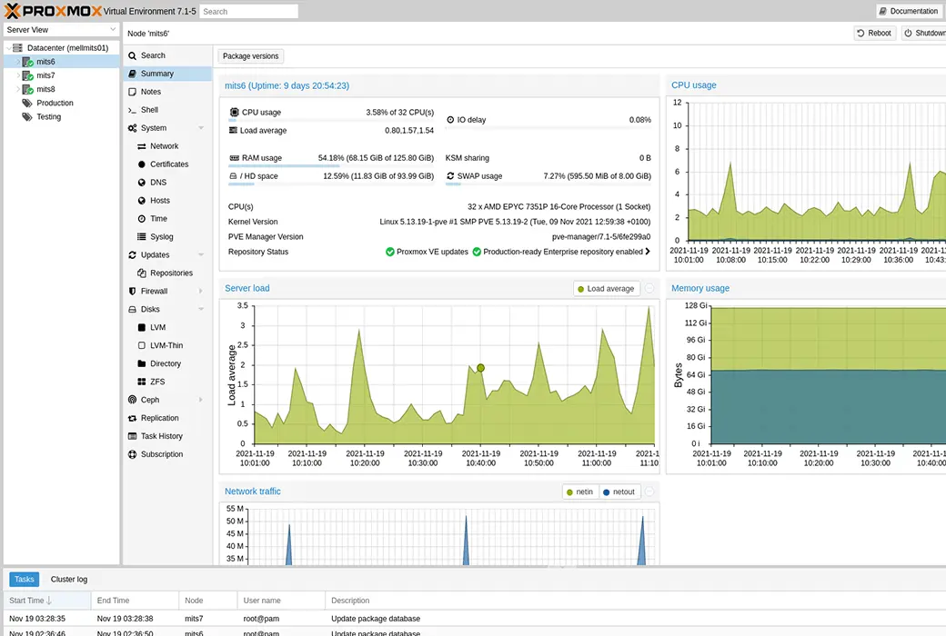Image resolution: width=946 pixels, height=636 pixels.
Task: Click the System gears icon
Action: point(132,128)
